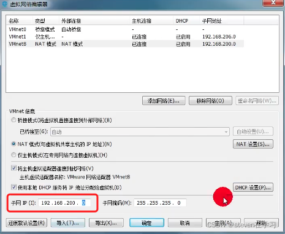Image resolution: width=285 pixels, height=234 pixels.
Task: Click the 重命名网络(W)... button
Action: pyautogui.click(x=257, y=101)
